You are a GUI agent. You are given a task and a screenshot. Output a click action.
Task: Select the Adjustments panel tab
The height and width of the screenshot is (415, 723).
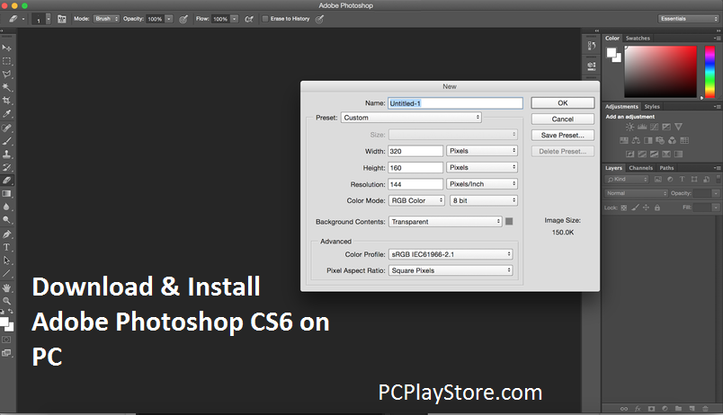621,106
